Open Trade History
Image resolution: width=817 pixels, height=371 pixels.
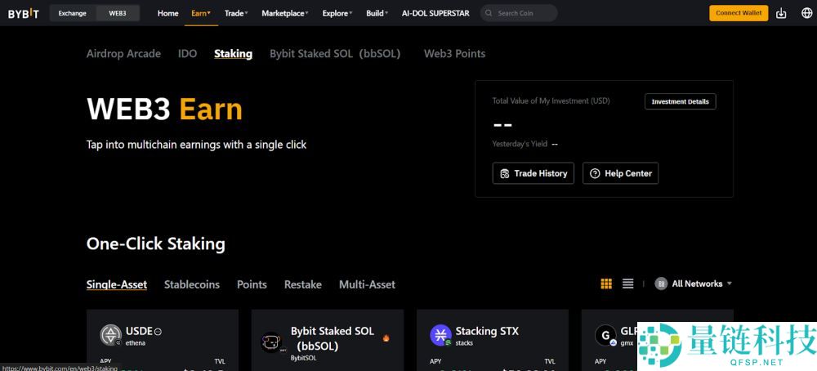point(534,173)
